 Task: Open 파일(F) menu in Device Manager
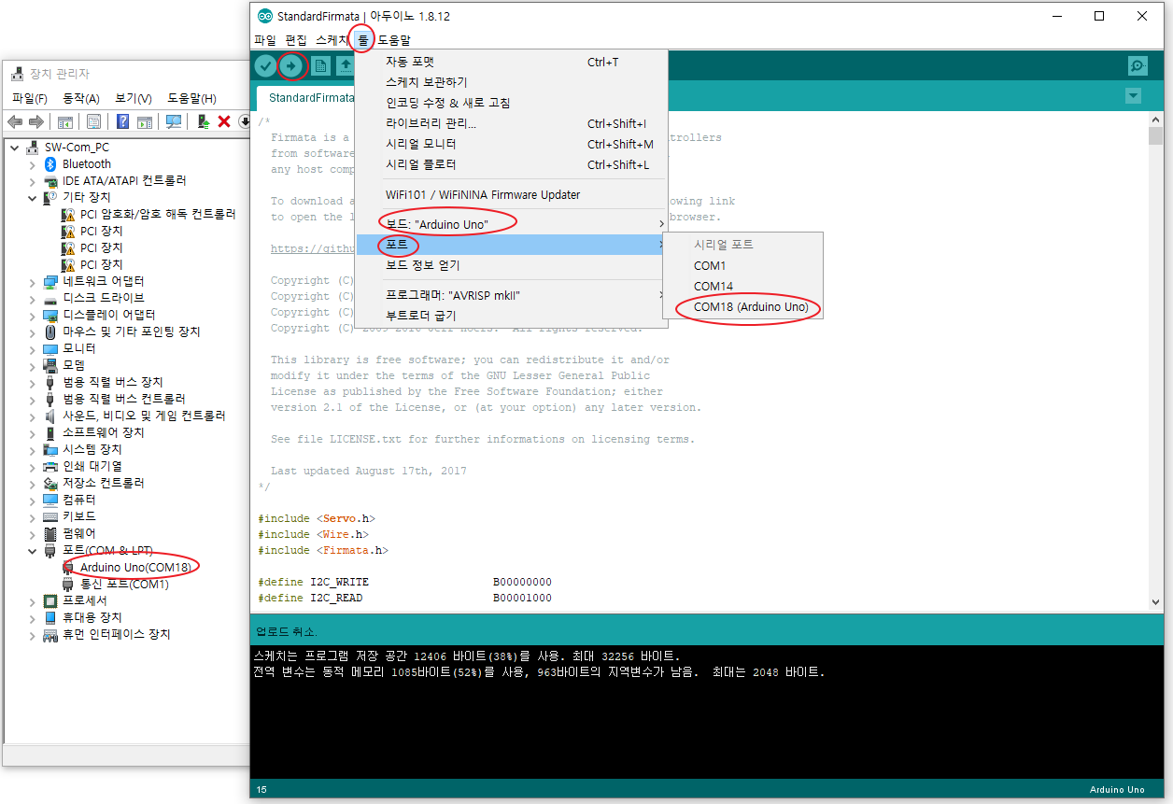click(30, 98)
